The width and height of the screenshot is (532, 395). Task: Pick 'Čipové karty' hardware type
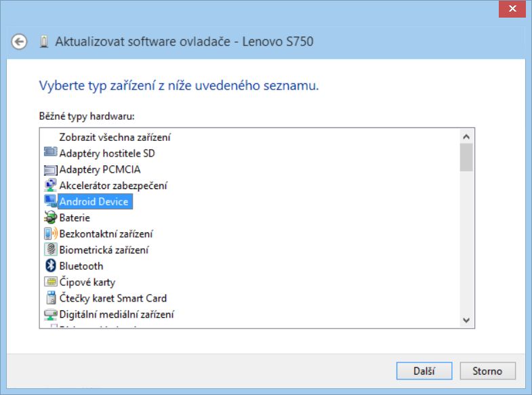(x=87, y=282)
